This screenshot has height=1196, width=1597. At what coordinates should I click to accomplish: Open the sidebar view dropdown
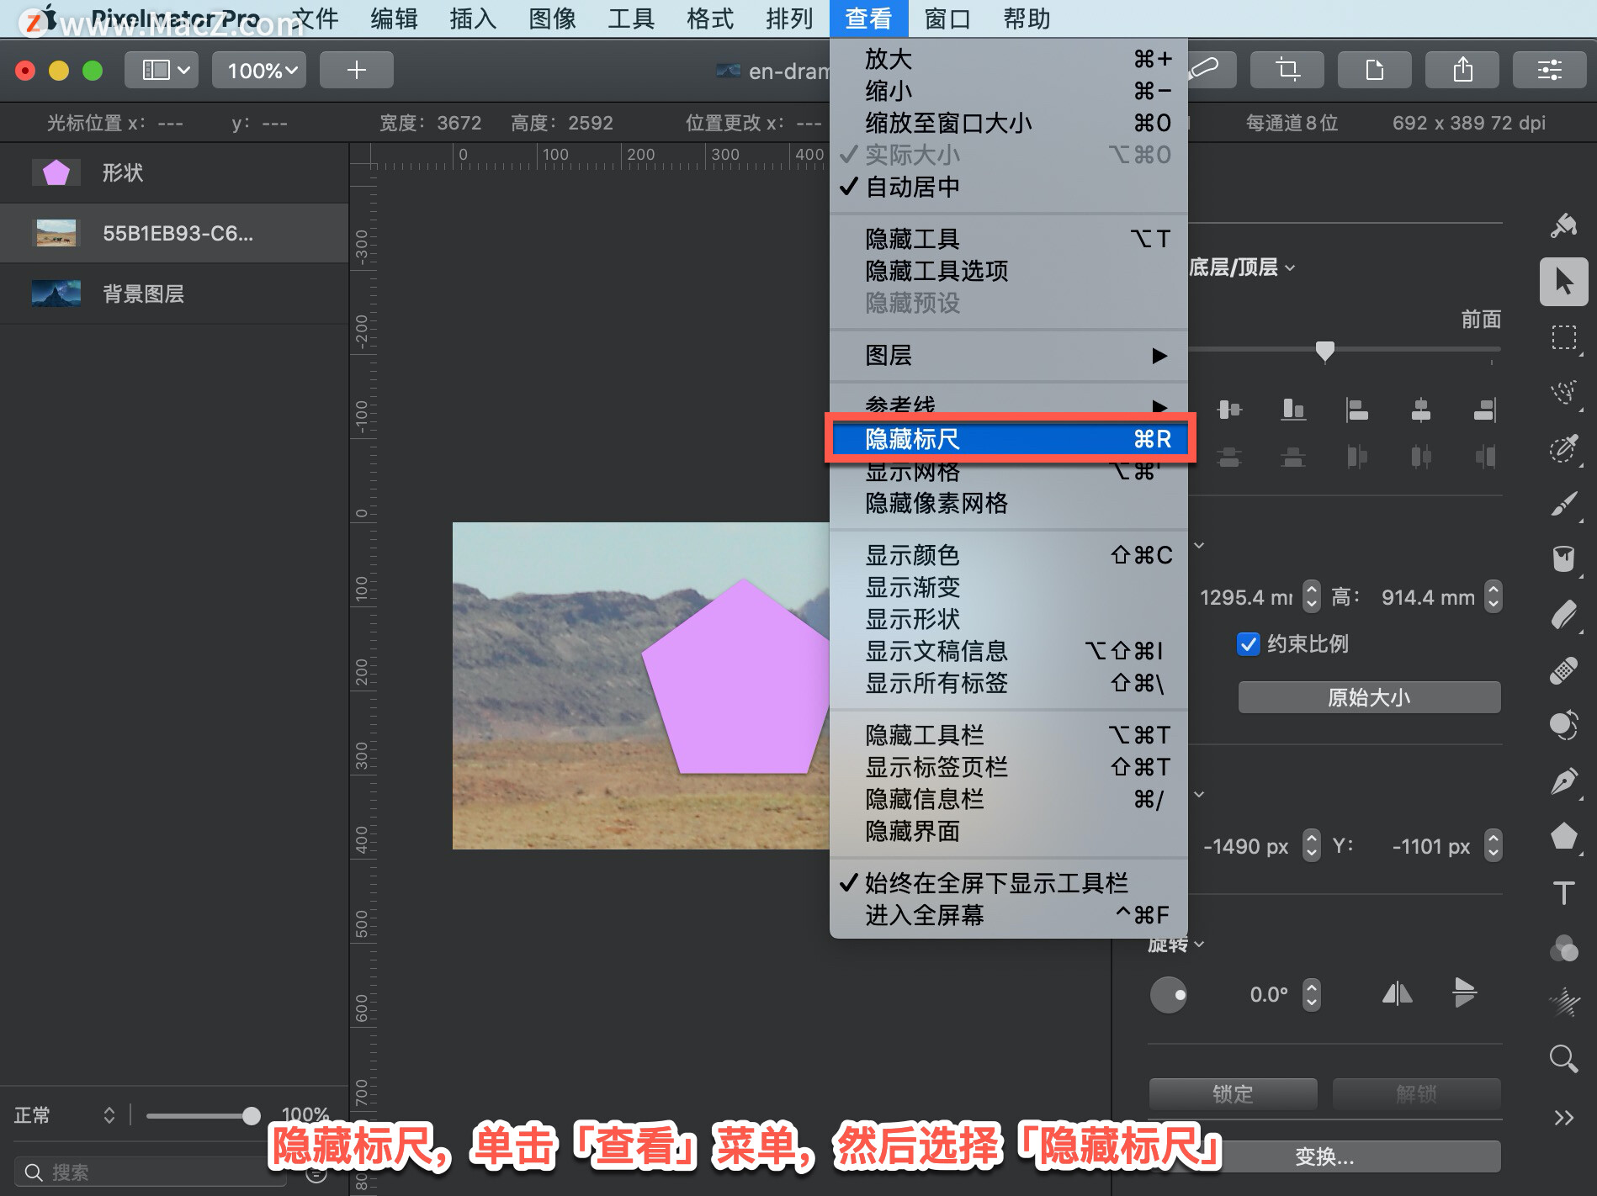tap(162, 70)
